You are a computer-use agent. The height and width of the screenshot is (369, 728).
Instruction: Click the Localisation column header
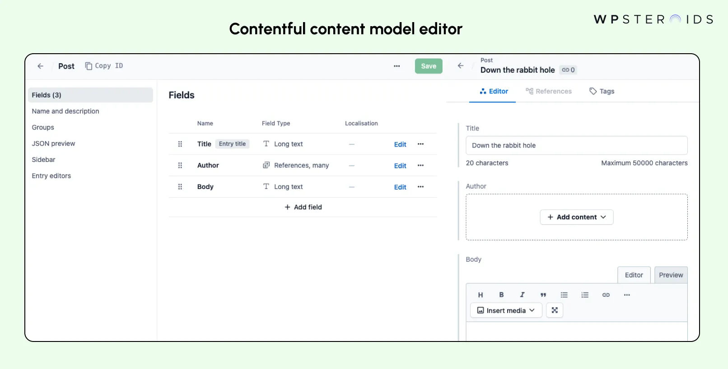[361, 123]
